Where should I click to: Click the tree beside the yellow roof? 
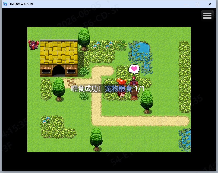(x=84, y=39)
